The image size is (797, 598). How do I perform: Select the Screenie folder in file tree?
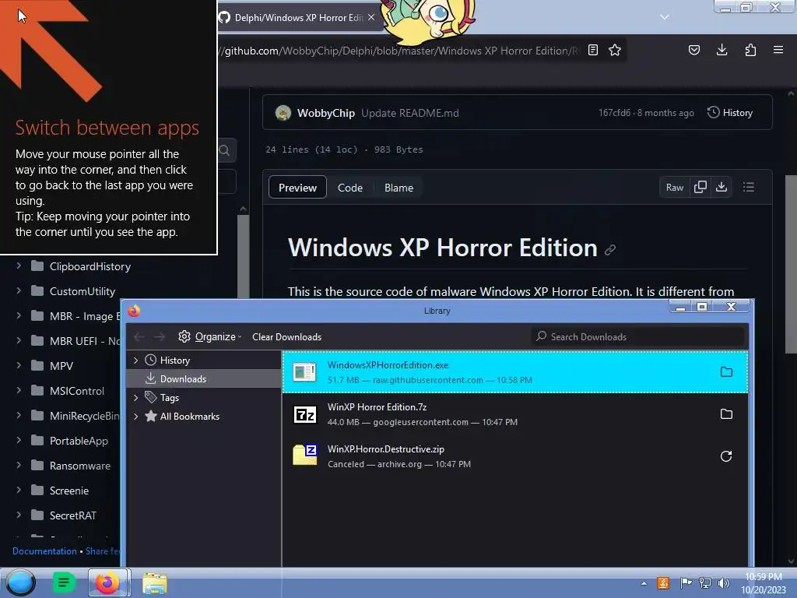[x=69, y=491]
